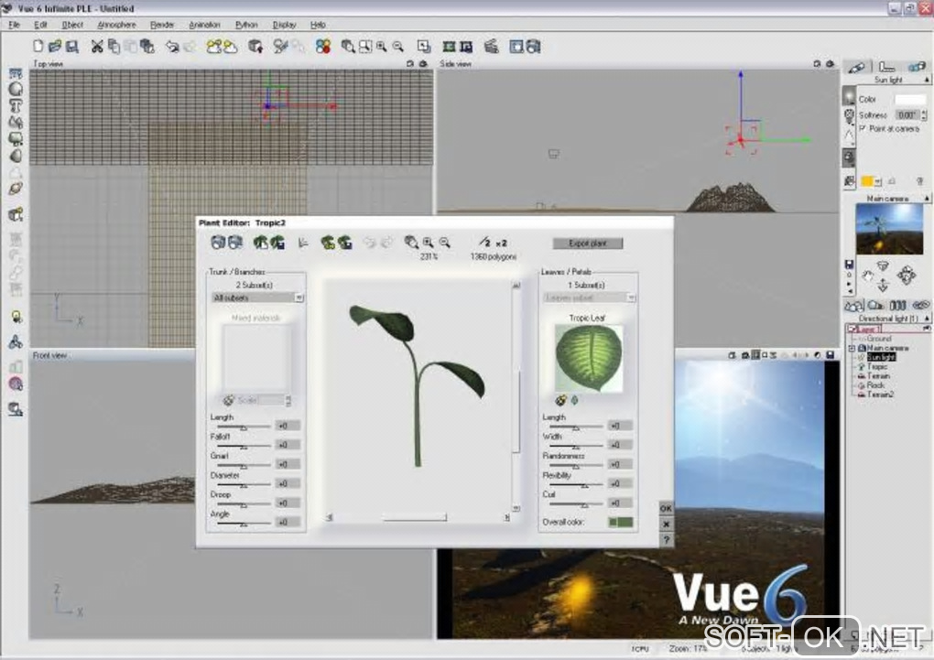Viewport: 934px width, 660px height.
Task: Click the light bulb tool in left toolbar
Action: (x=16, y=317)
